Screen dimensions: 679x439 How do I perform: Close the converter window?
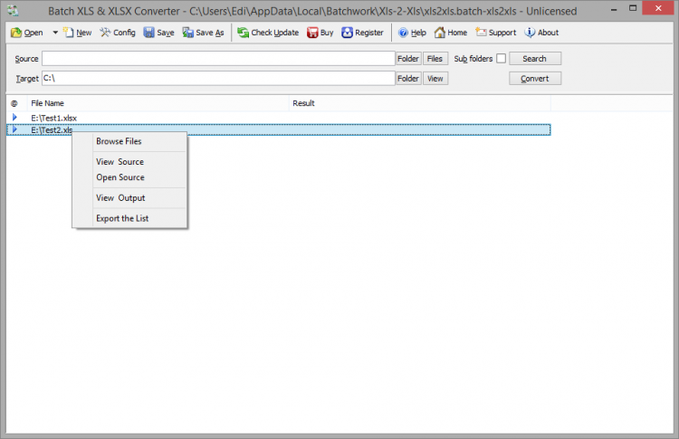tap(658, 8)
